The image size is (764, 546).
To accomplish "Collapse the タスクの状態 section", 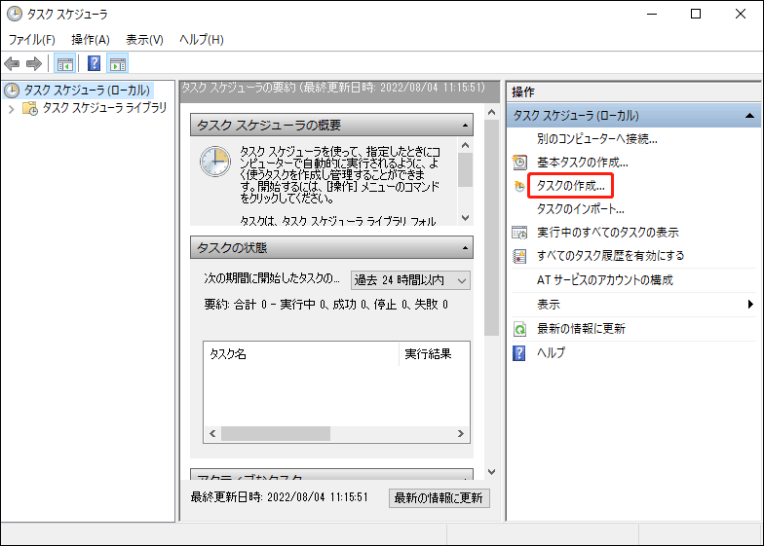I will [465, 248].
